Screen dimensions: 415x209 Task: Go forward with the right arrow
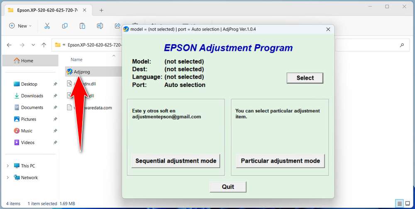(22, 45)
